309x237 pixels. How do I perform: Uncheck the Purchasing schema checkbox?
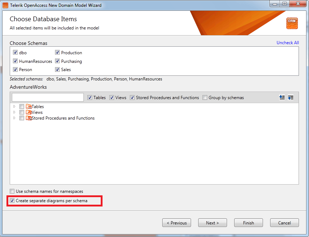point(57,61)
